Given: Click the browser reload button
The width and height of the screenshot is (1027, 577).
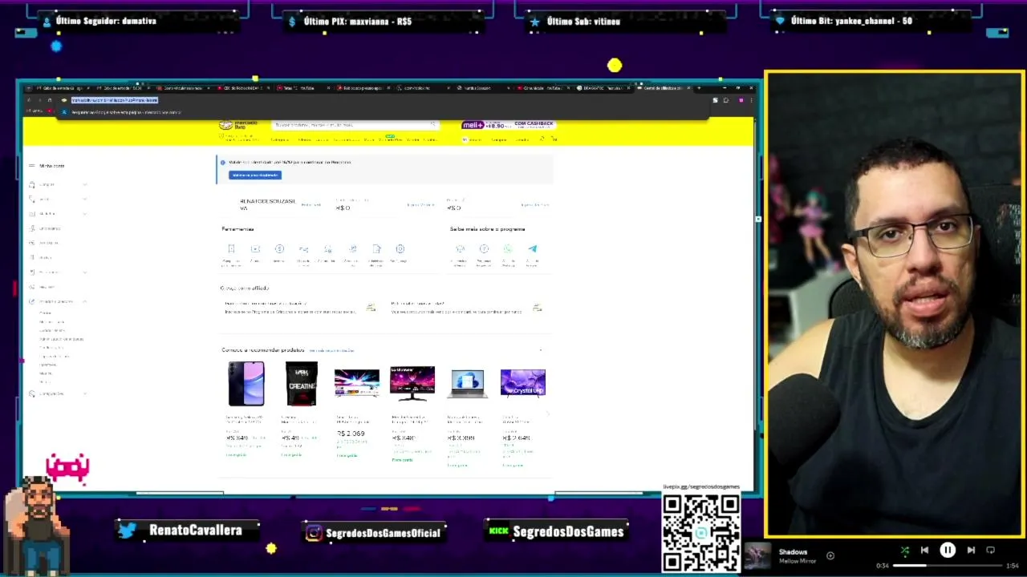Looking at the screenshot, I should (49, 100).
